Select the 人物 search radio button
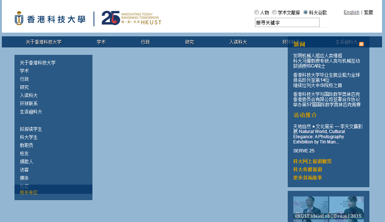 coord(257,12)
